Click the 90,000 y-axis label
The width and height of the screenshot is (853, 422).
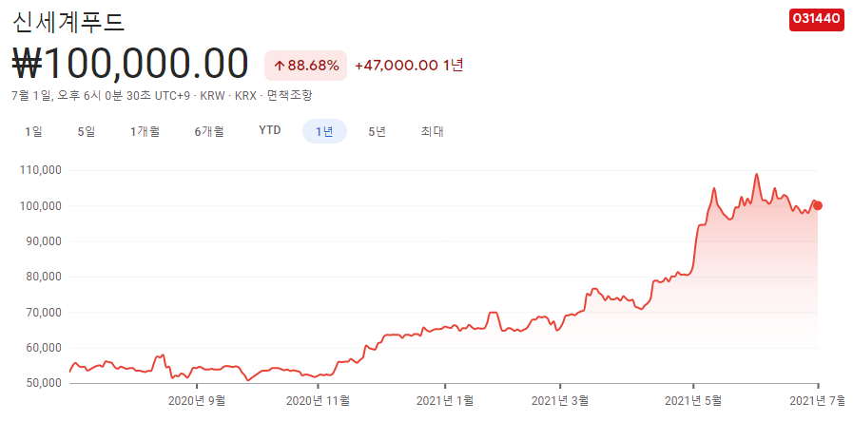45,241
